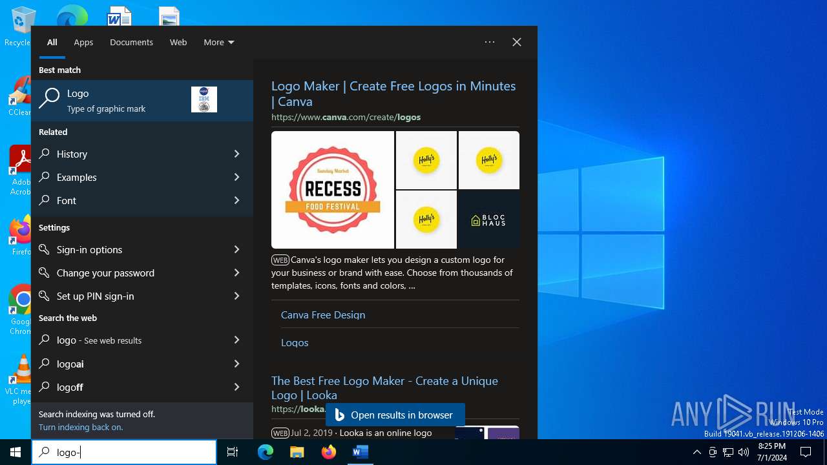
Task: Open the Word document on the desktop
Action: [x=120, y=15]
